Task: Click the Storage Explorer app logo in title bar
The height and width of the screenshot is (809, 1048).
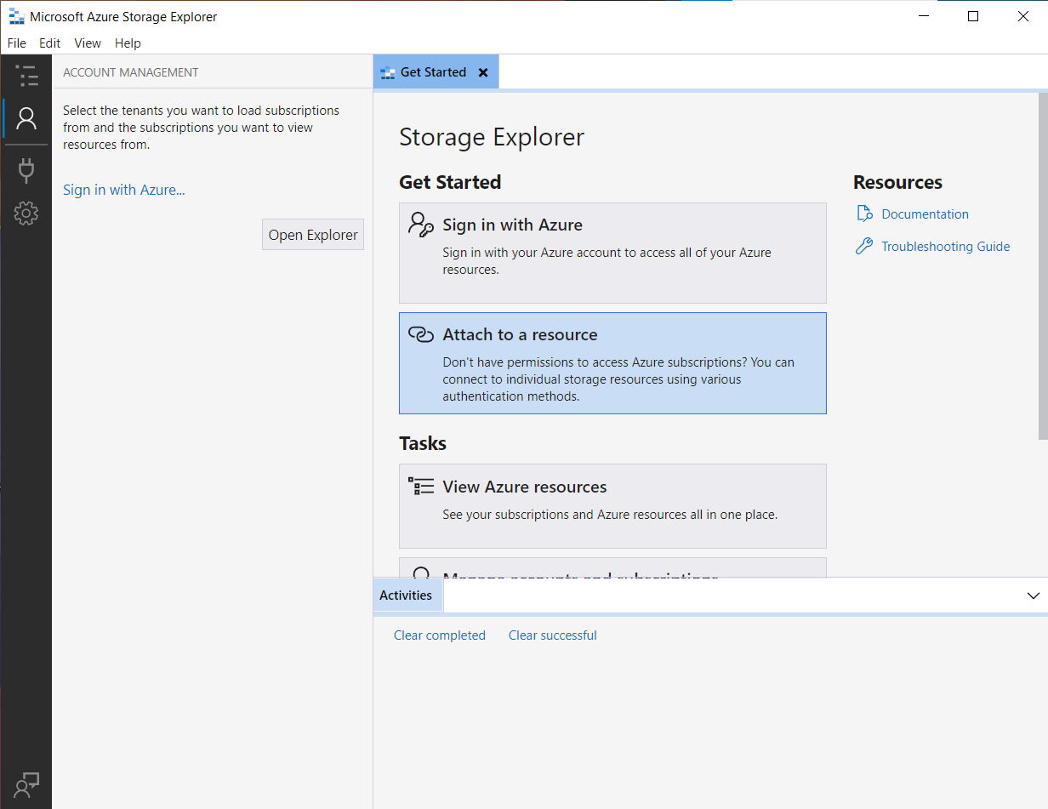Action: pyautogui.click(x=16, y=16)
